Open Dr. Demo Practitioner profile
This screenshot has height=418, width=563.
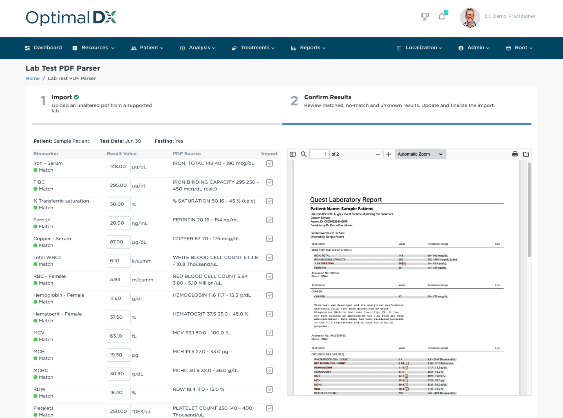coord(497,17)
